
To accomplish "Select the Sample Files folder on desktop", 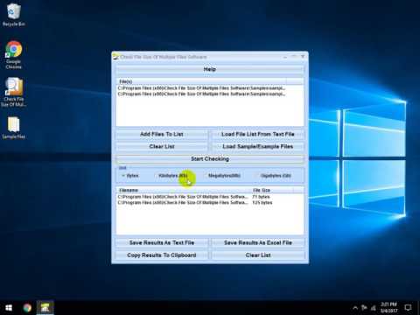I will pyautogui.click(x=13, y=128).
